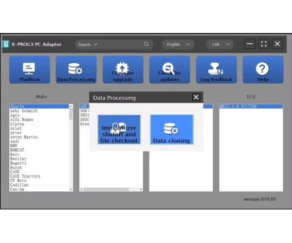Launch Firmware upgrade
Screen dimensions: 292x243
tap(123, 69)
